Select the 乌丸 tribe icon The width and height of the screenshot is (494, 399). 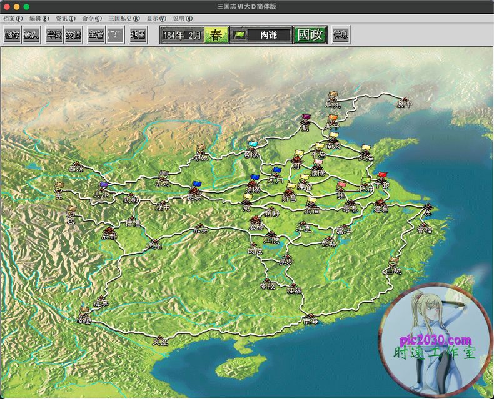333,99
